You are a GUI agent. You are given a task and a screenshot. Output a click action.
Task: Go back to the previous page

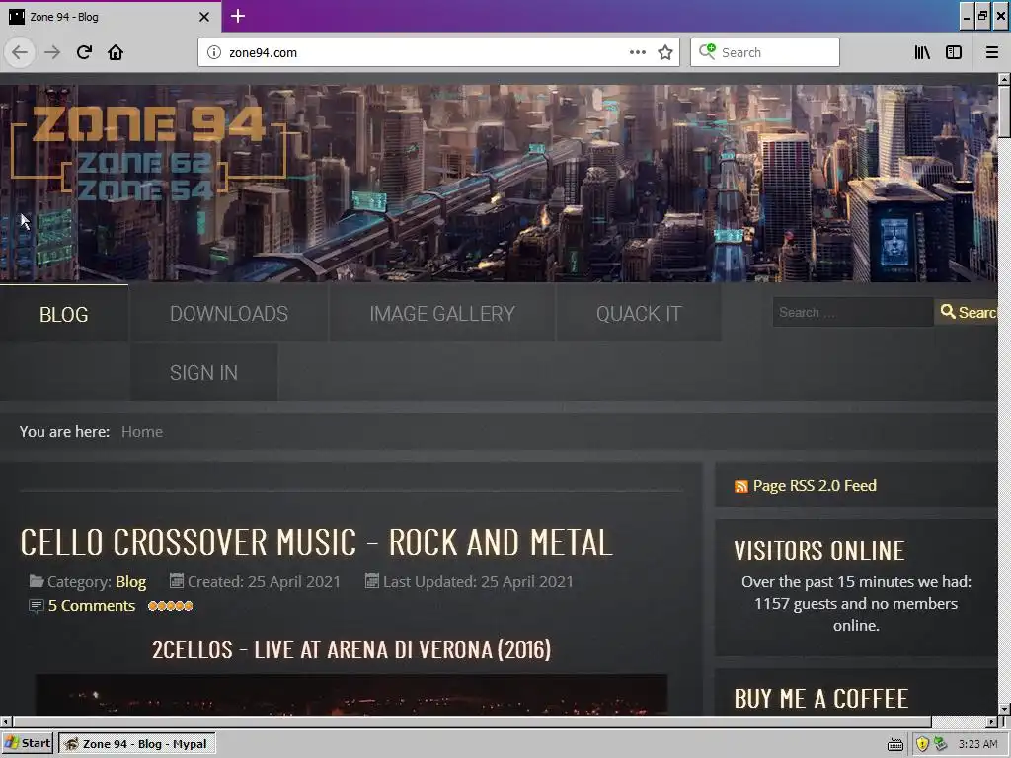20,52
